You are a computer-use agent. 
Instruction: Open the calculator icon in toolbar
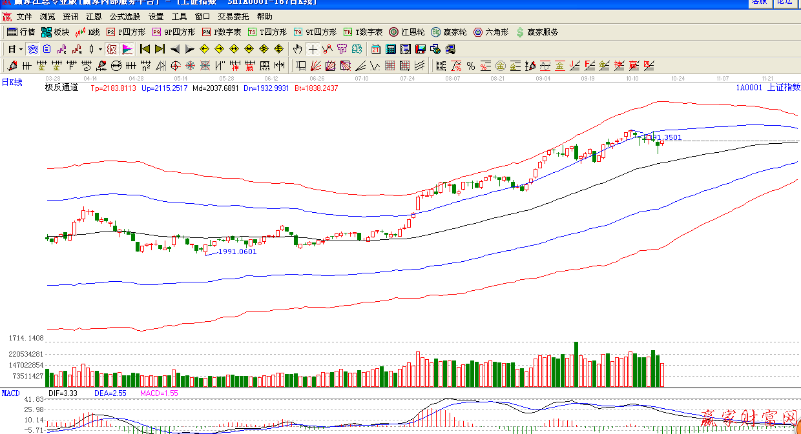[391, 49]
